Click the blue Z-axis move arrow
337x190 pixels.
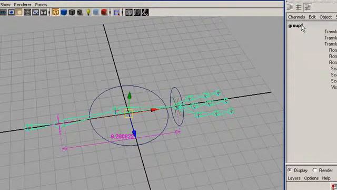(134, 134)
